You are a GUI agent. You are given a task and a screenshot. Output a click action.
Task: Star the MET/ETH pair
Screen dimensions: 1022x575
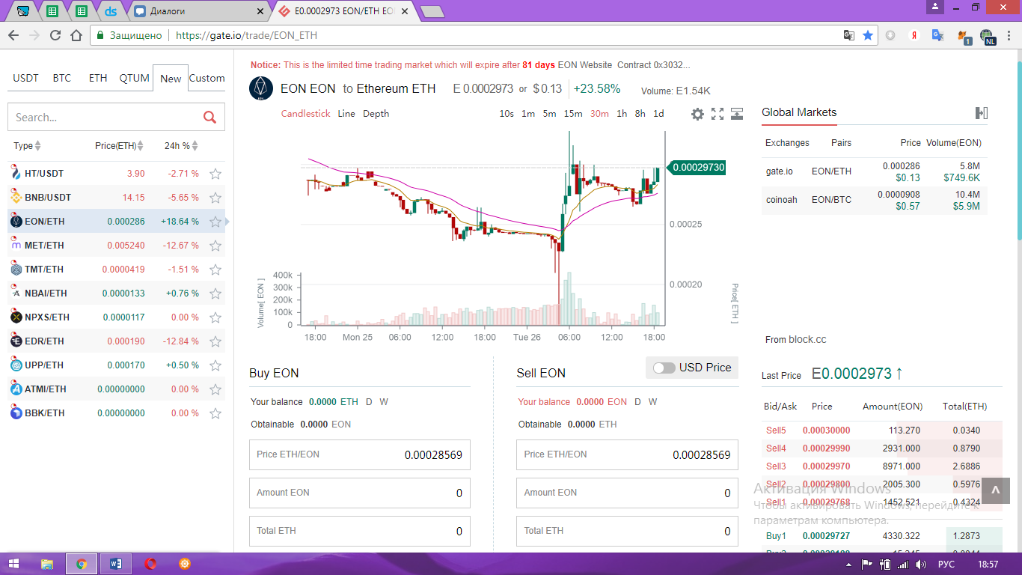pyautogui.click(x=215, y=246)
